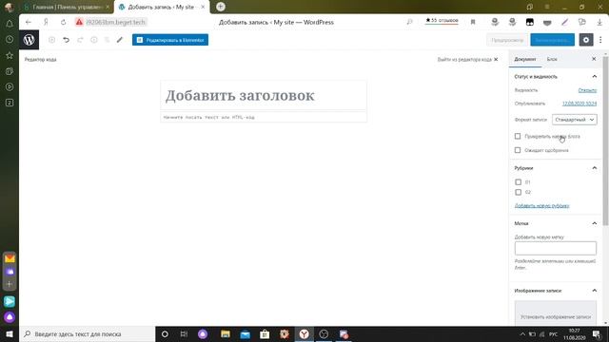609x342 pixels.
Task: Collapse the Рубрики panel
Action: point(594,168)
